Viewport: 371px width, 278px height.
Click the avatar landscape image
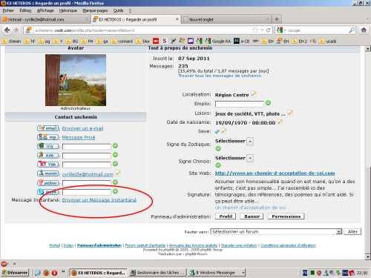click(x=76, y=80)
